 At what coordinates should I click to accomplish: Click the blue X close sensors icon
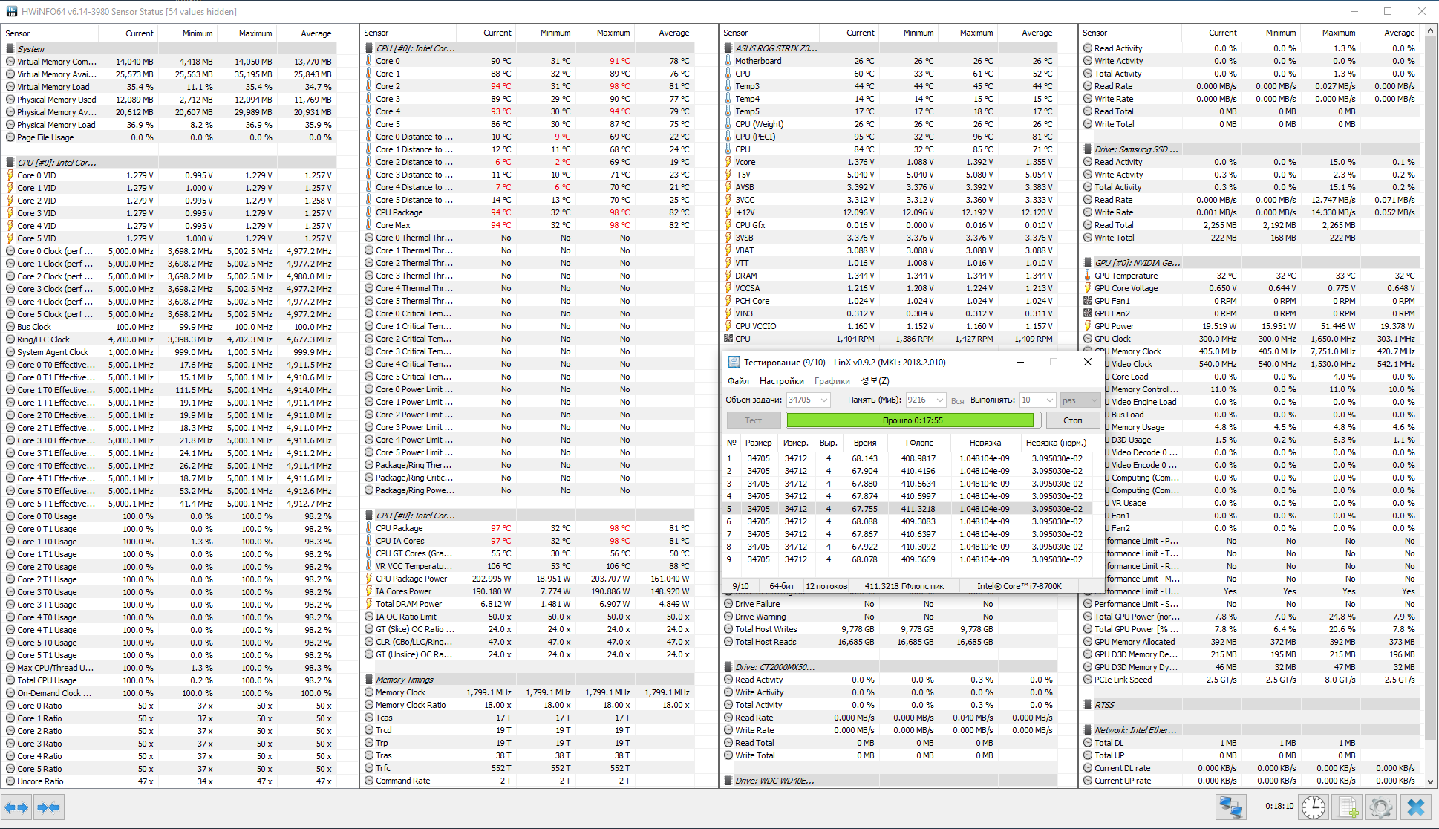[1415, 807]
